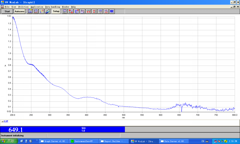Select the Scan method icon with rainbow spectrum

(x=30, y=11)
